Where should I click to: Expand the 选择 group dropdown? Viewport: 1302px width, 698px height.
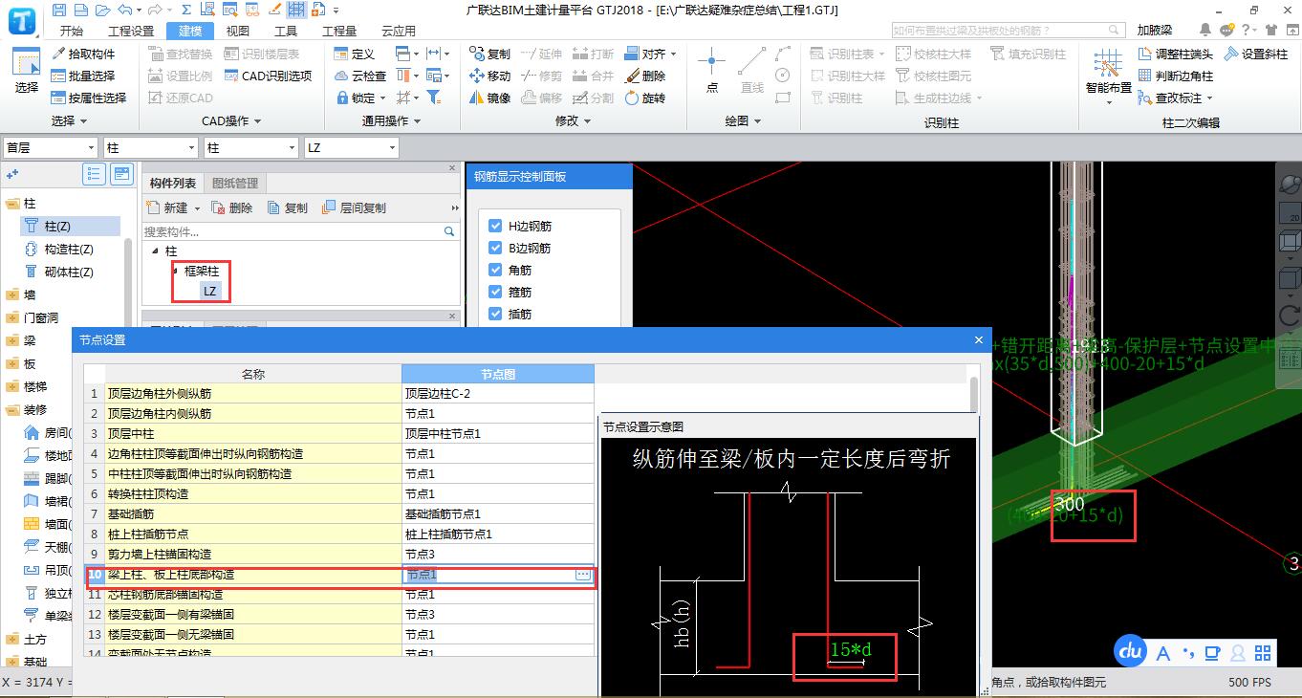(x=83, y=121)
